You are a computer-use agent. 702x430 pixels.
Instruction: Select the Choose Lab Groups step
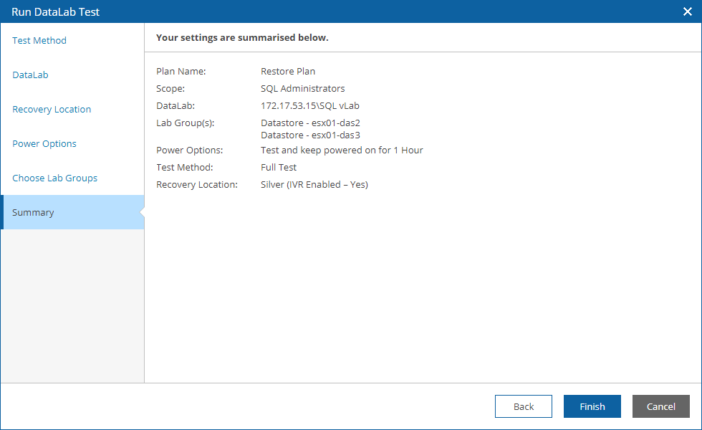tap(54, 178)
